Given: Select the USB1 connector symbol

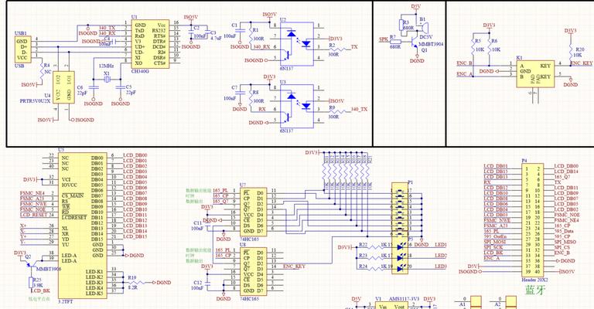Looking at the screenshot, I should click(x=22, y=49).
